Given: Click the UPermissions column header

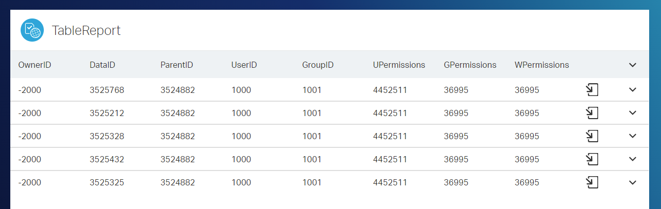Looking at the screenshot, I should [x=399, y=65].
